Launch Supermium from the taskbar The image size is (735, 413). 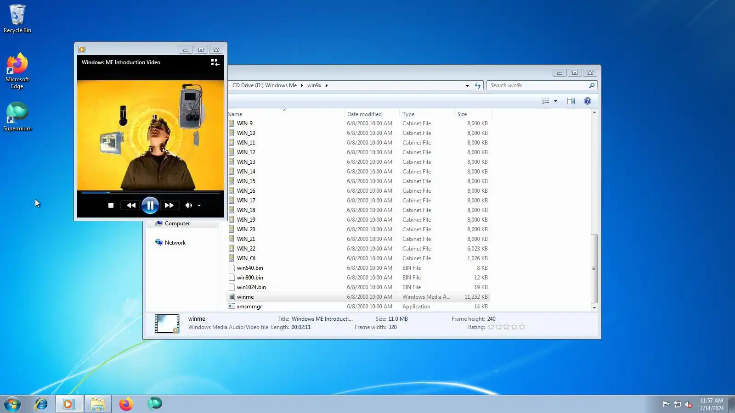[x=155, y=404]
